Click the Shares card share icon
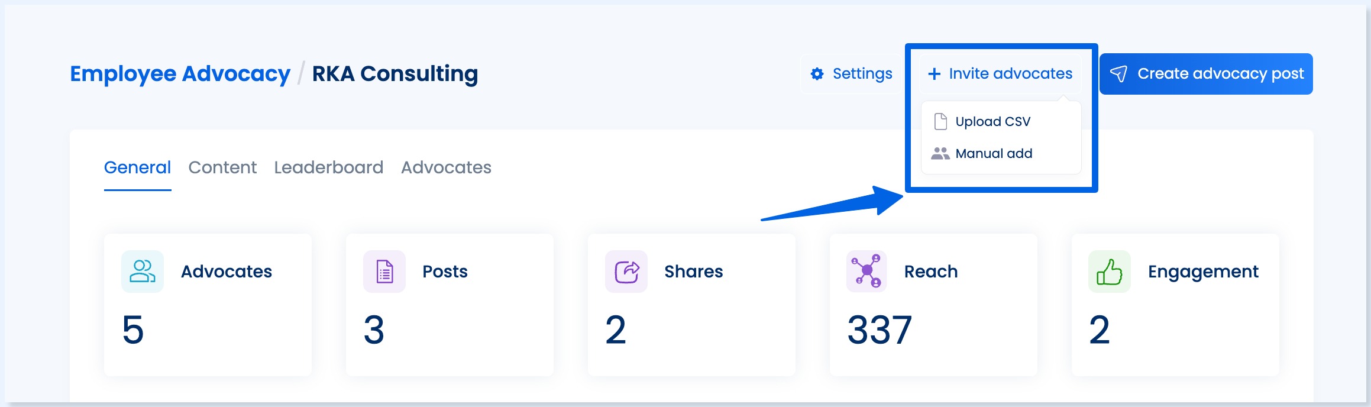The width and height of the screenshot is (1371, 407). [x=626, y=272]
